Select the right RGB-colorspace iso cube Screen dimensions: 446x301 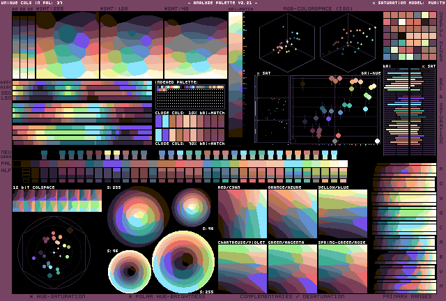348,40
